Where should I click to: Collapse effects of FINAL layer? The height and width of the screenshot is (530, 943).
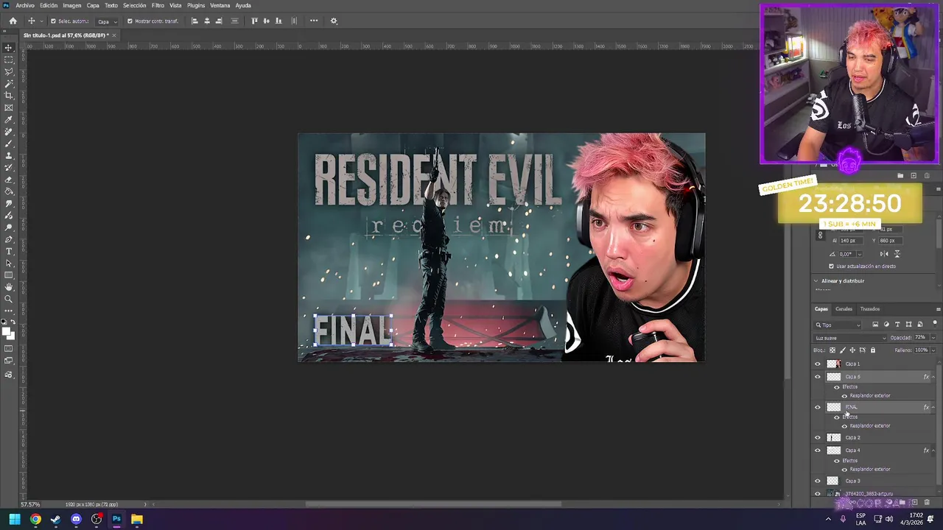click(933, 407)
